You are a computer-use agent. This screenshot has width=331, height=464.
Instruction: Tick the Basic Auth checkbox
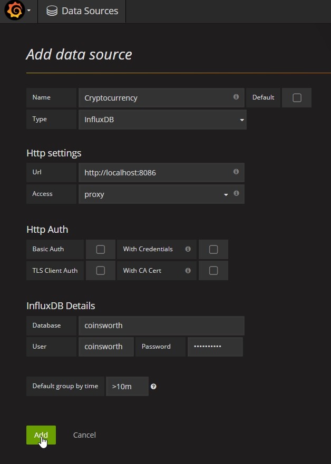pyautogui.click(x=100, y=250)
